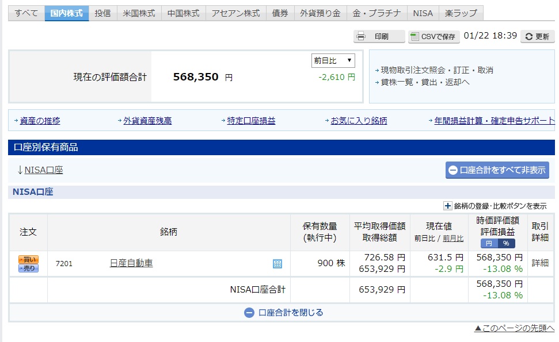Click 口座合計をすべて非表示 button
Image resolution: width=559 pixels, height=342 pixels.
click(x=497, y=170)
